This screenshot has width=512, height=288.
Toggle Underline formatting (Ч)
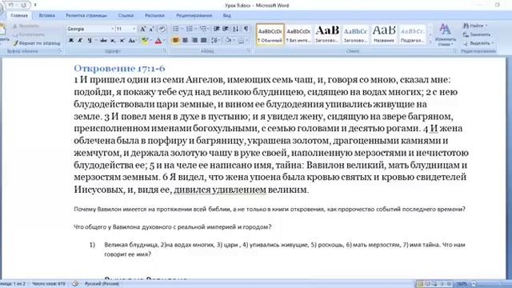[x=89, y=41]
